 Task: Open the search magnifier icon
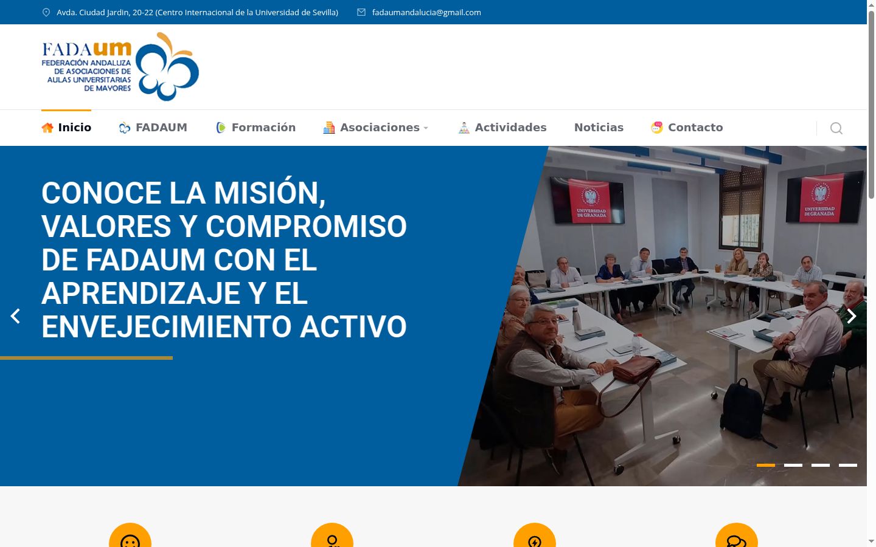836,128
